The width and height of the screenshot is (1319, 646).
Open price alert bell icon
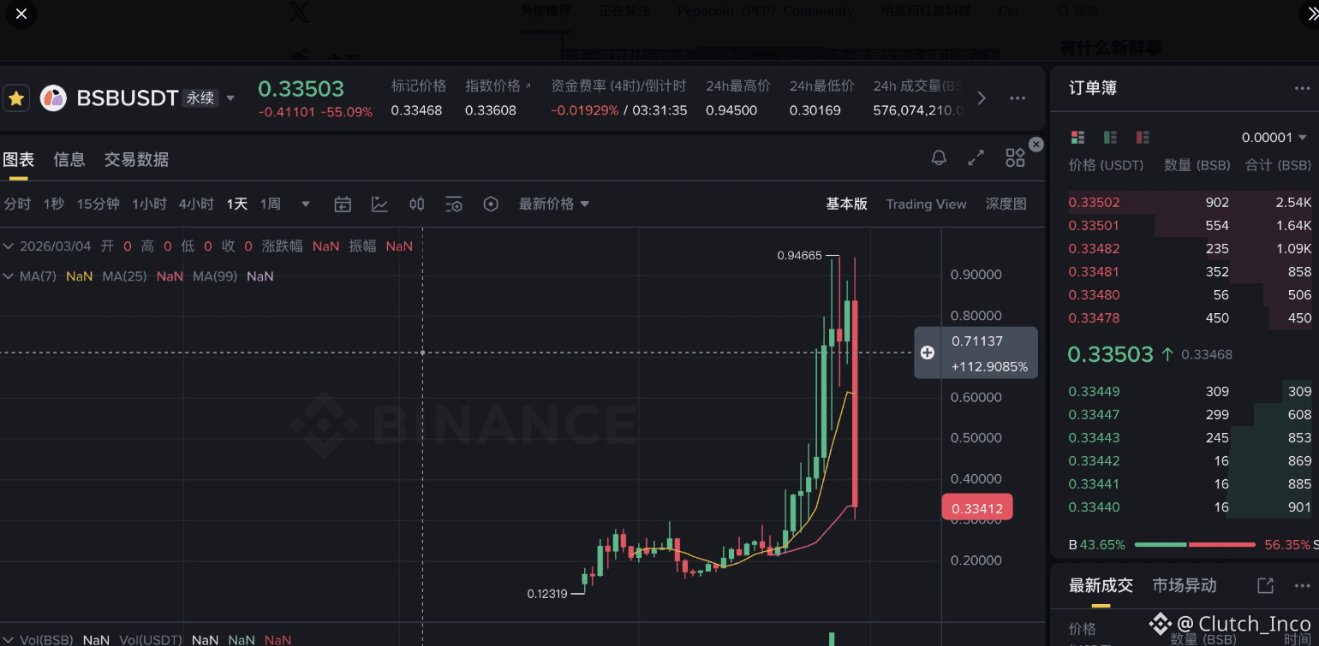[x=939, y=157]
